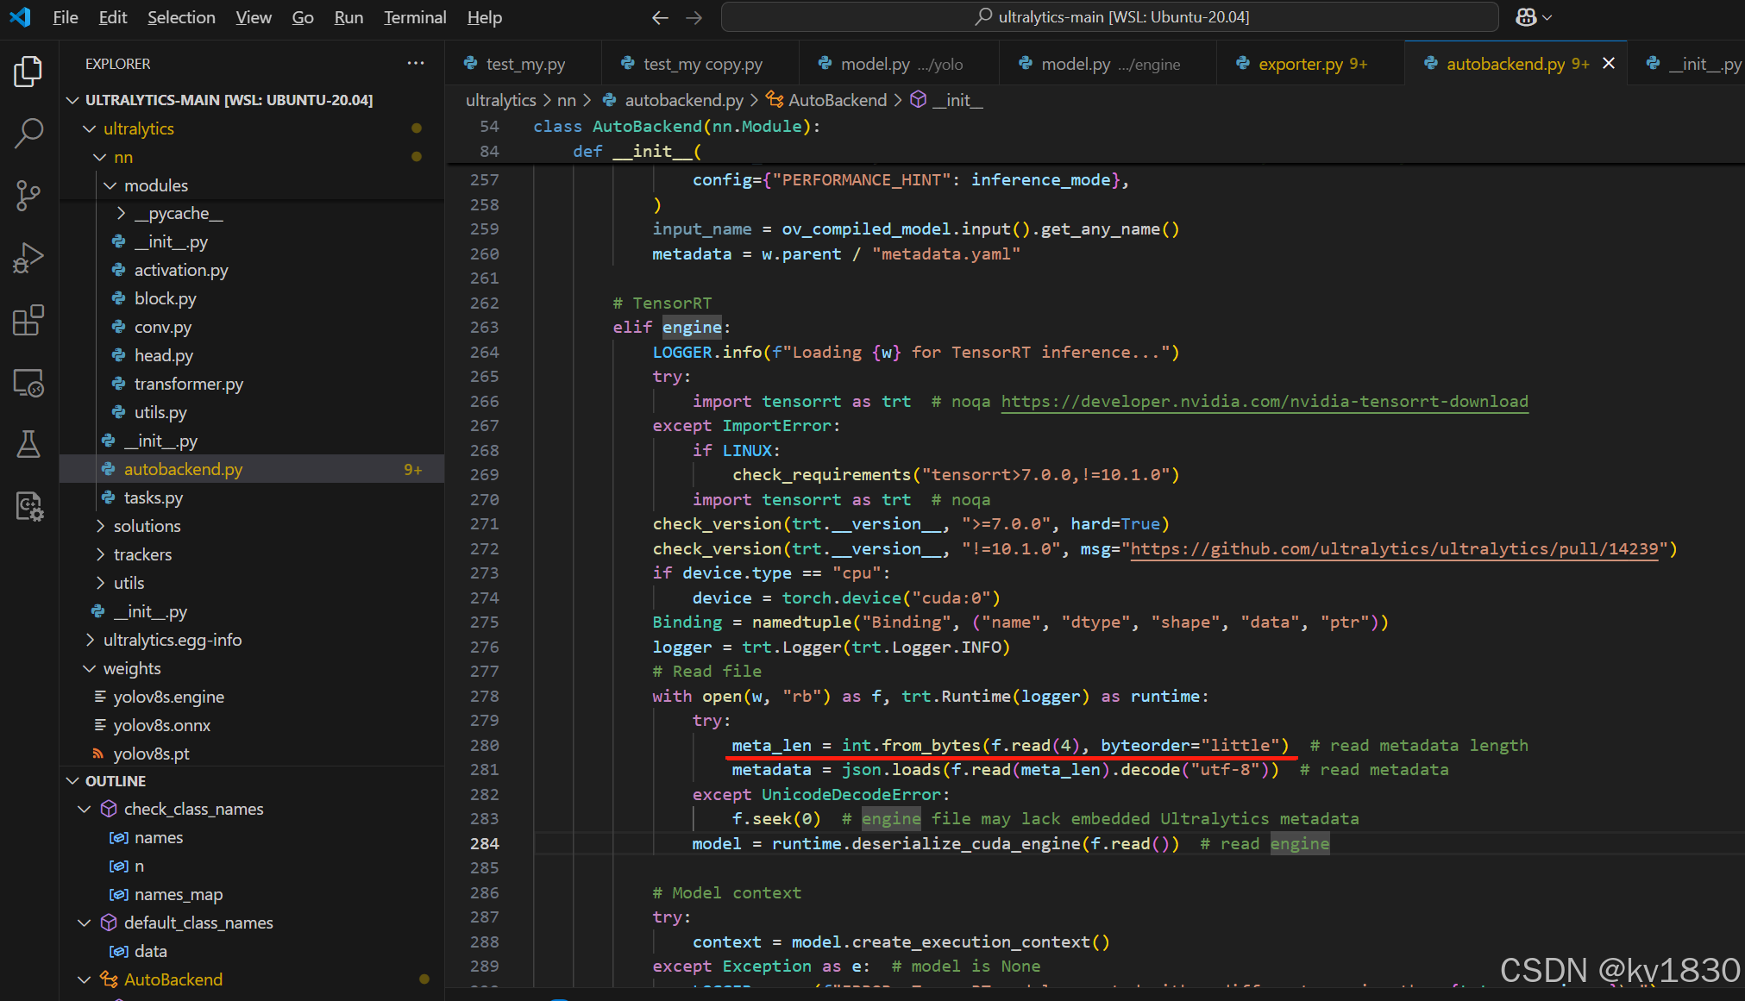Open the Extensions view
Screen dimensions: 1745x1001
pos(28,320)
